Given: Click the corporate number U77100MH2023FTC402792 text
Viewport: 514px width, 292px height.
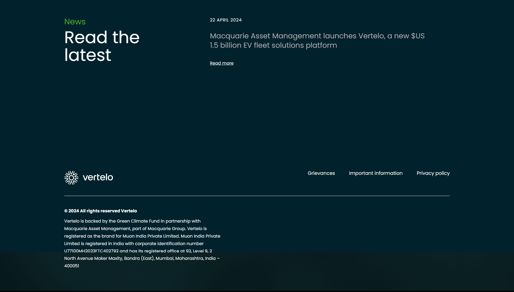Looking at the screenshot, I should [91, 251].
